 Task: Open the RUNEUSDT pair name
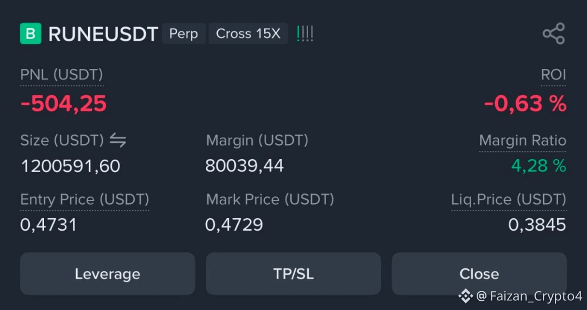click(103, 34)
